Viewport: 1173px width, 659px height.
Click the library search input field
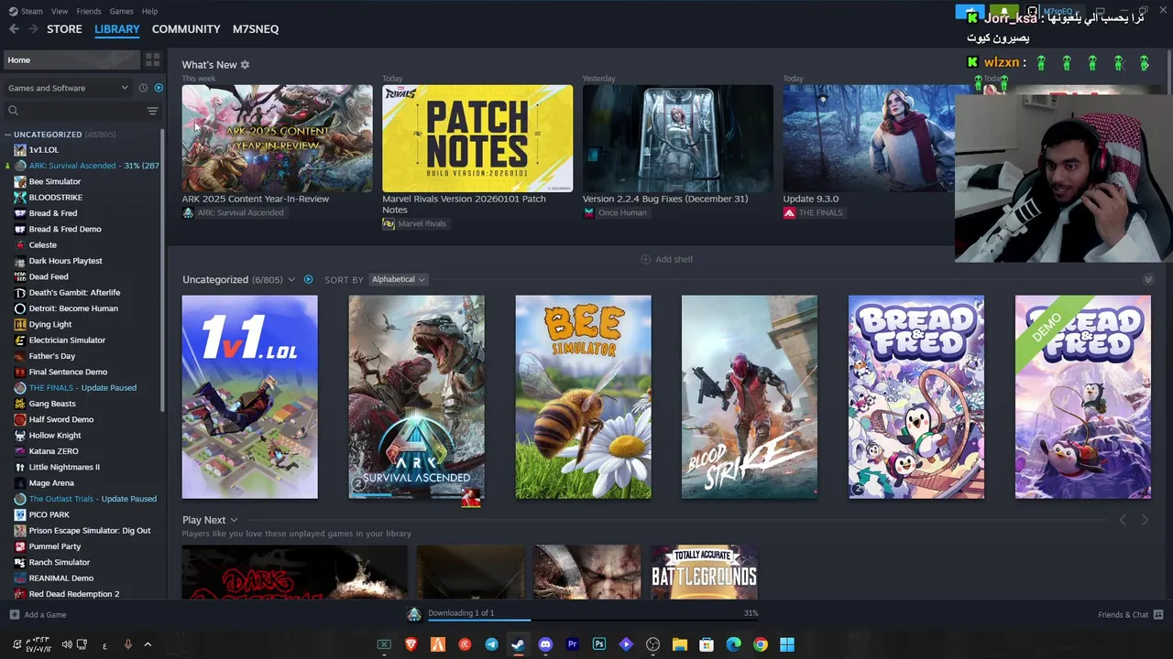coord(82,111)
